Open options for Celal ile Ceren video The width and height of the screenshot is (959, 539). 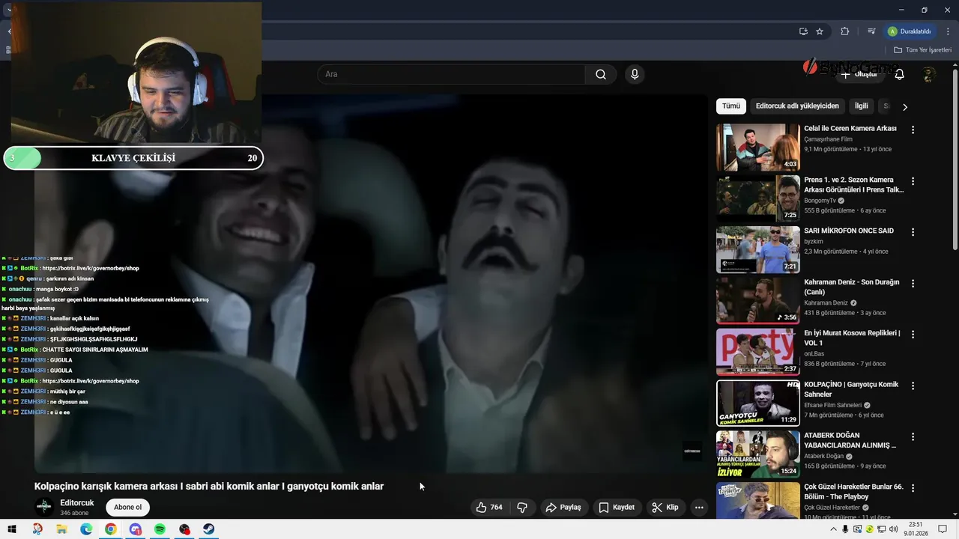click(x=913, y=130)
